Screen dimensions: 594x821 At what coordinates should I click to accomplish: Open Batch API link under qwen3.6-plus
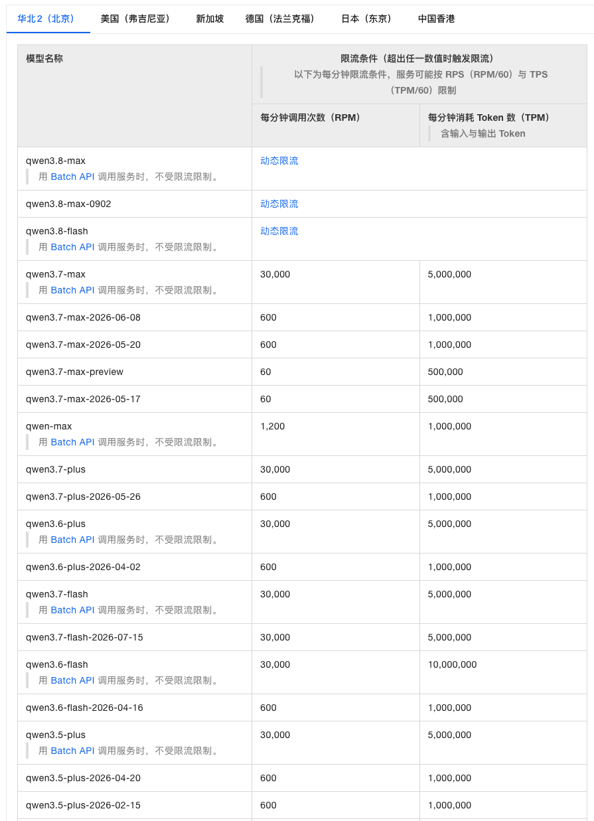[x=73, y=540]
